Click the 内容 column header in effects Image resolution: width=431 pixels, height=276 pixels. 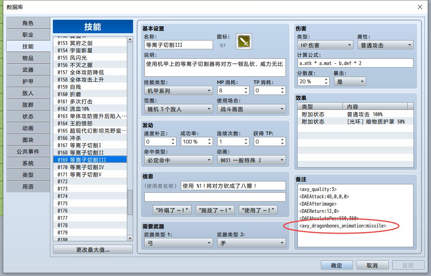(x=375, y=107)
